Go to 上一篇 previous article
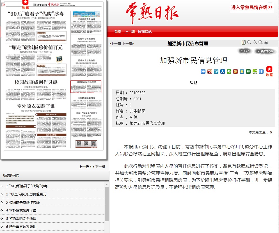The image size is (279, 233). pos(115,43)
